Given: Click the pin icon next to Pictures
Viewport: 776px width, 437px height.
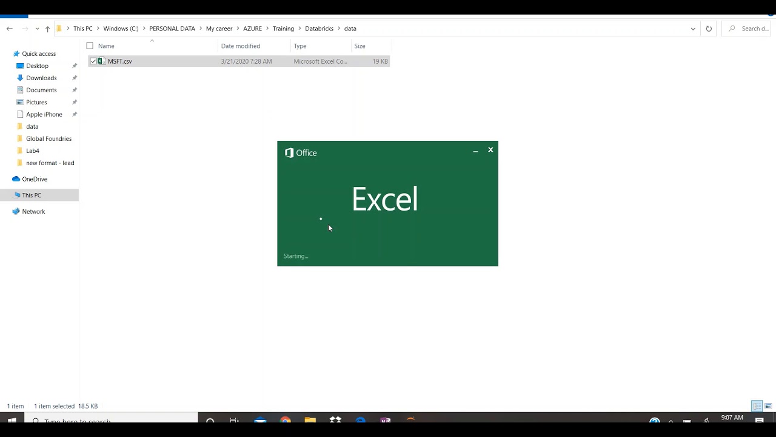Looking at the screenshot, I should [x=75, y=102].
